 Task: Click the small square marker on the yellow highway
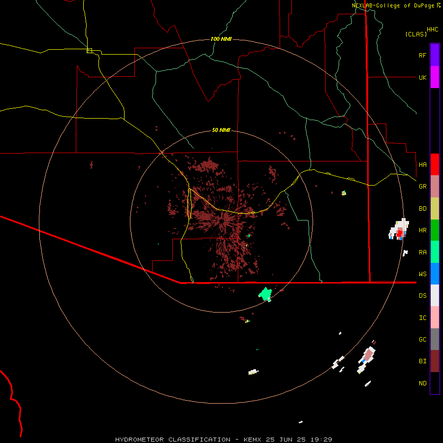click(x=89, y=51)
